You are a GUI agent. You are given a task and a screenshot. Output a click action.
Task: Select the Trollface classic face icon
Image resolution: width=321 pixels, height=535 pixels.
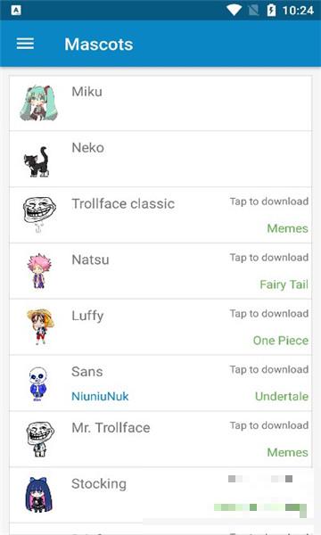(x=39, y=215)
